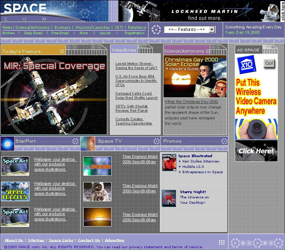Open the Reference navigation link
Image resolution: width=285 pixels, height=250 pixels.
tap(137, 27)
